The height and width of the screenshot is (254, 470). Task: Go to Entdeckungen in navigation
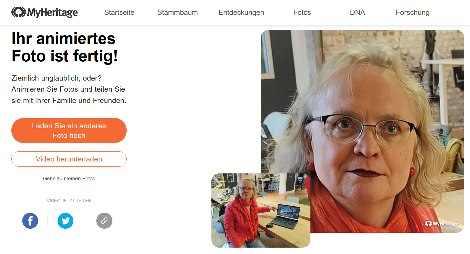click(241, 13)
